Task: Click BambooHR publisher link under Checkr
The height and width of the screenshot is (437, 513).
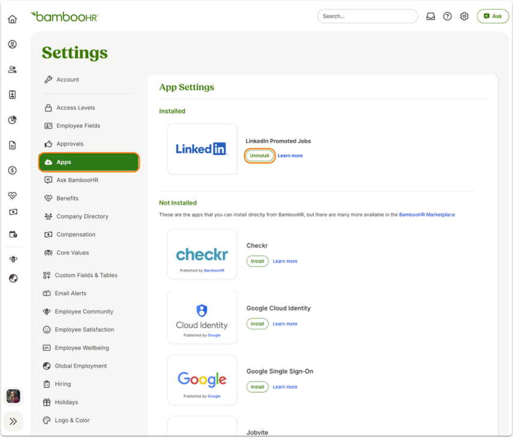Action: (214, 271)
